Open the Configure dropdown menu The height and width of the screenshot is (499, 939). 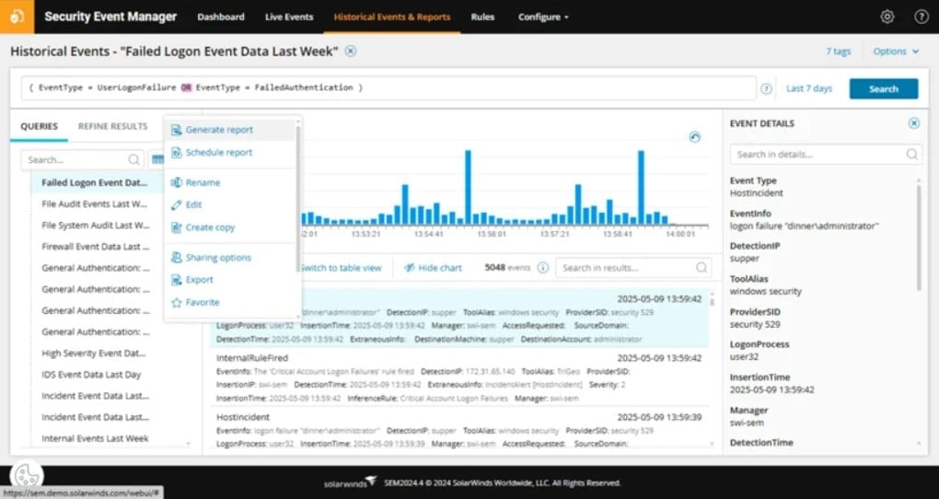[543, 17]
